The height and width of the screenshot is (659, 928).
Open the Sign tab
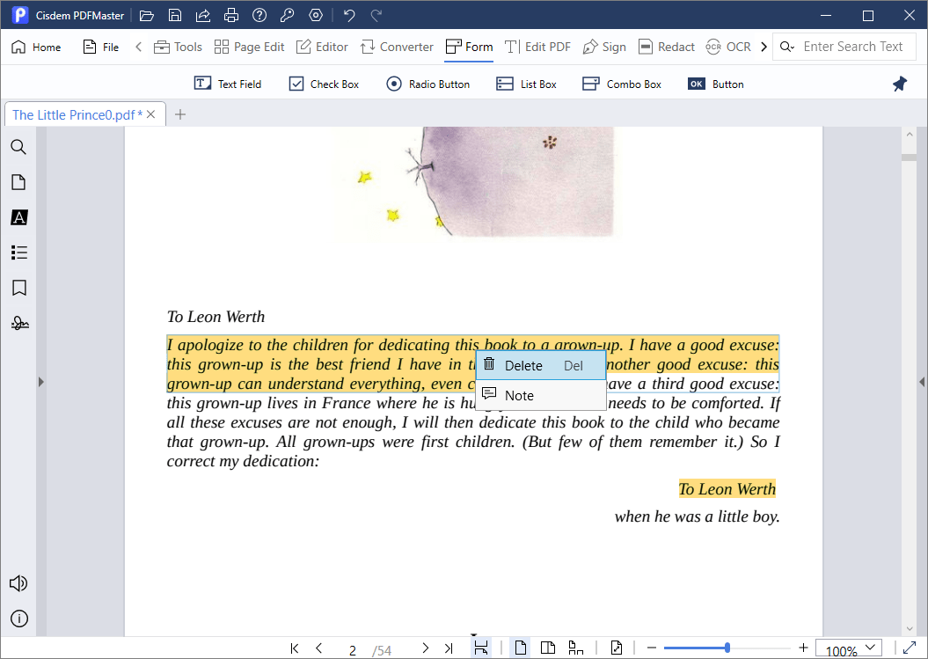point(604,47)
